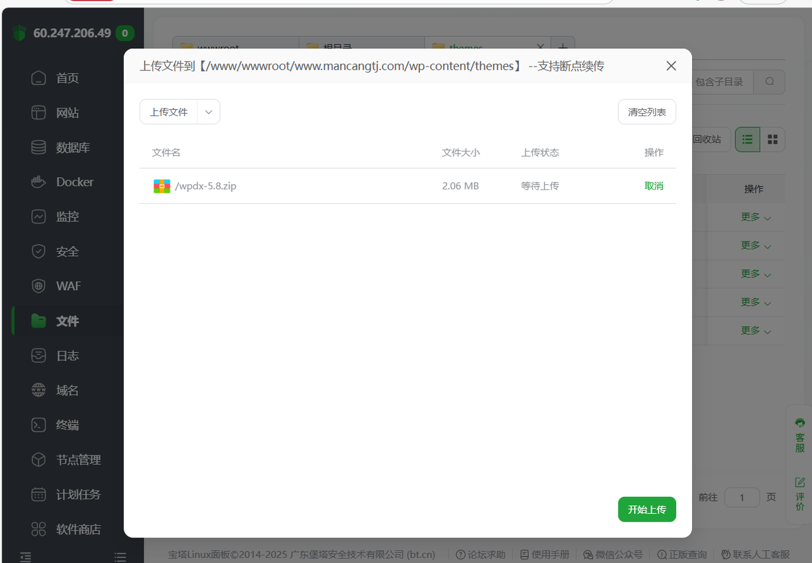Expand the first 更多 row dropdown

pyautogui.click(x=756, y=217)
